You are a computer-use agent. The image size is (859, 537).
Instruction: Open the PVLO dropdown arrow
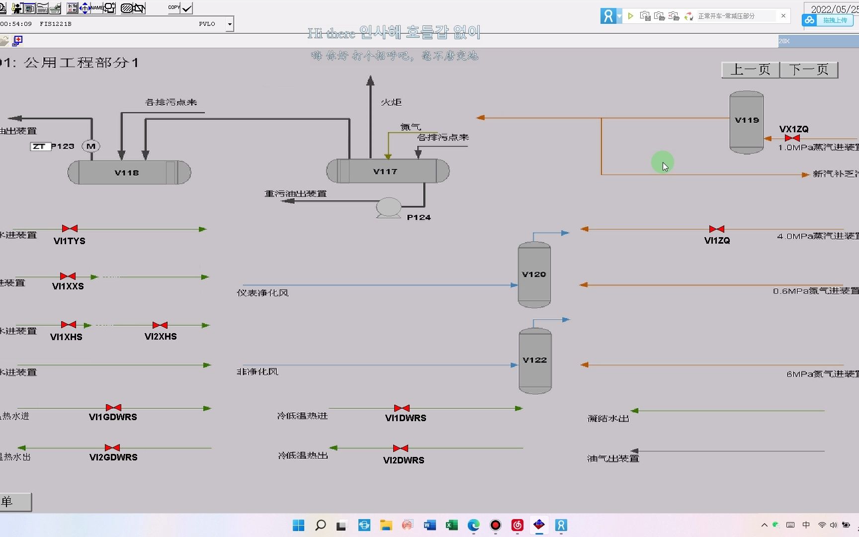point(230,24)
